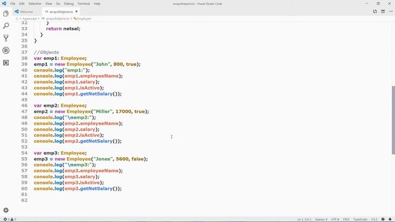Click 'return netsal;' on line 33

tap(63, 29)
